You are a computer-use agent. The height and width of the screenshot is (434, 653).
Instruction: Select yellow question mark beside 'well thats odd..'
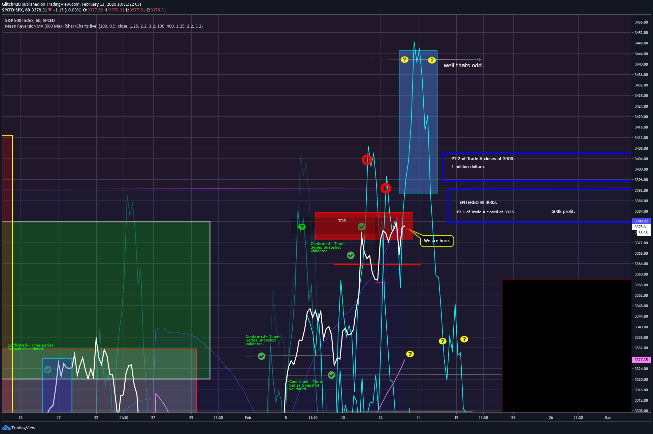432,60
